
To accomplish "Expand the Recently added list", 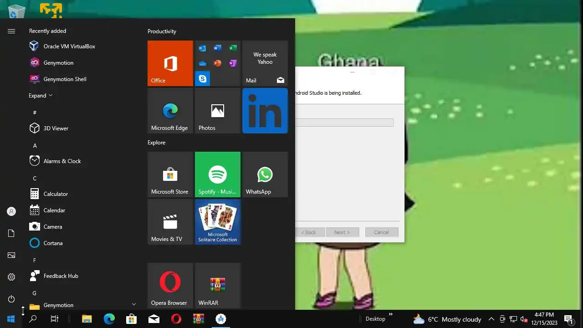I will [41, 95].
